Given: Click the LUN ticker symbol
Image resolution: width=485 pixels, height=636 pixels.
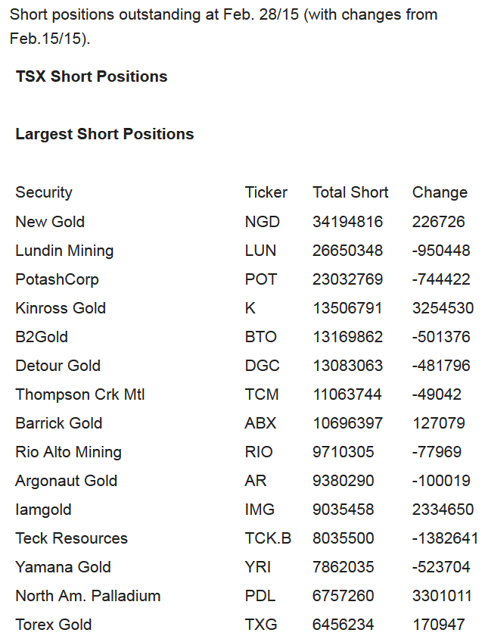Looking at the screenshot, I should pos(260,251).
